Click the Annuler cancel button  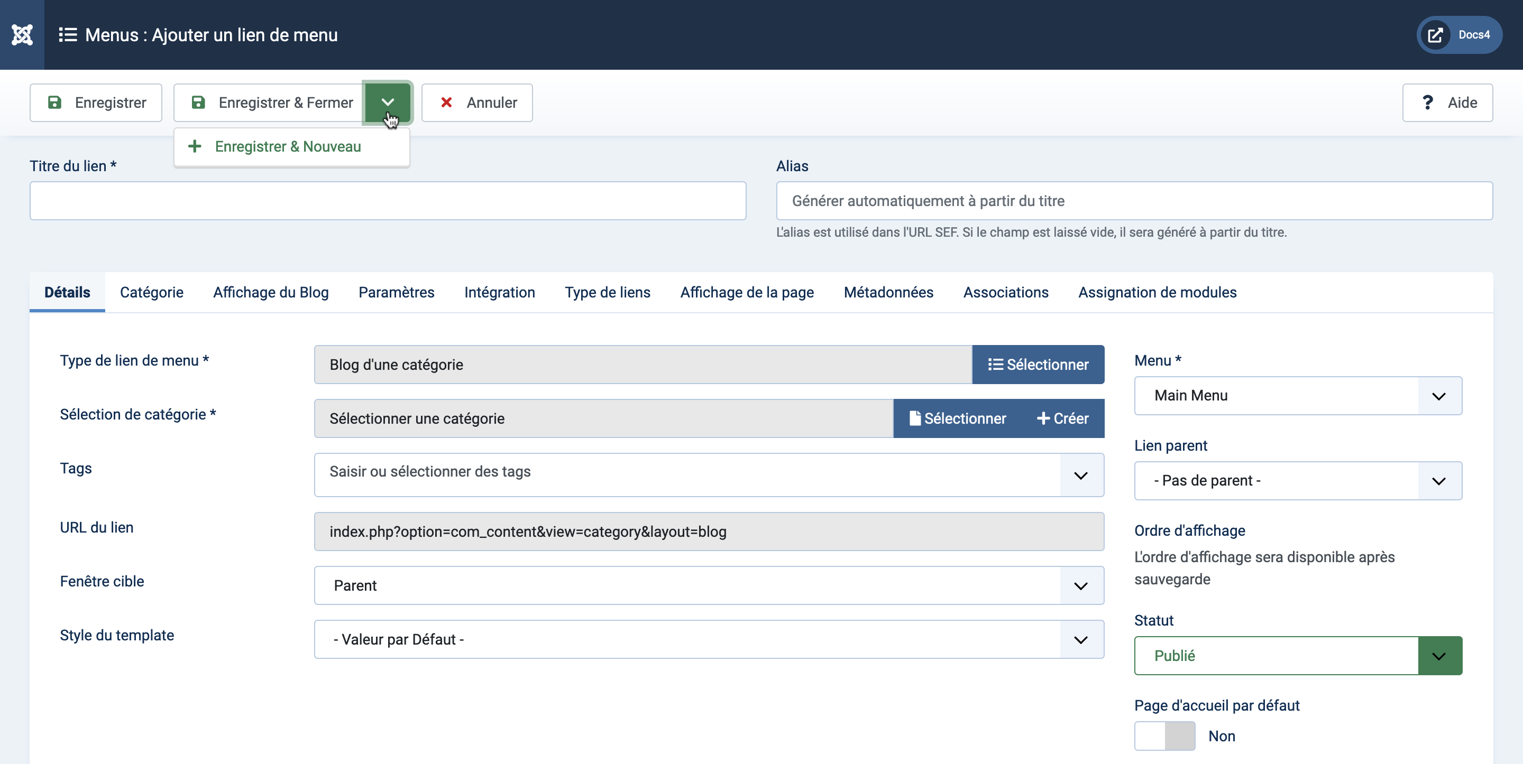(477, 103)
